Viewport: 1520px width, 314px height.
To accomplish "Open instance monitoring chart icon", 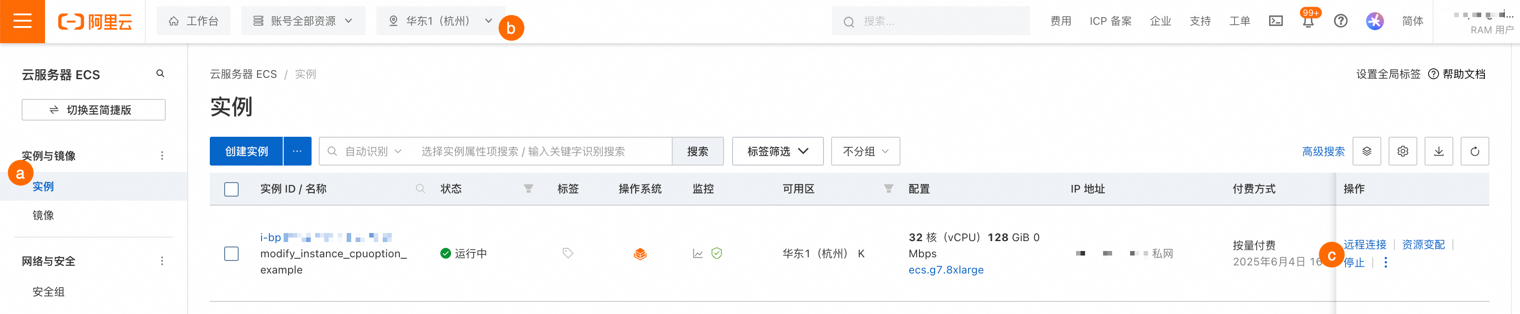I will tap(697, 254).
